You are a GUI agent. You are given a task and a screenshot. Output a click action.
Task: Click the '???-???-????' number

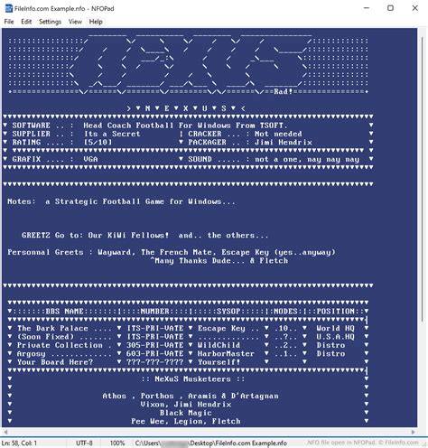154,362
